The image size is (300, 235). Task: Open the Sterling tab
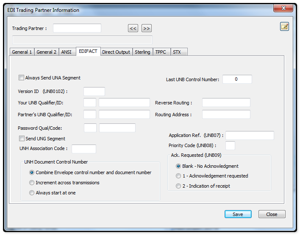pos(142,52)
